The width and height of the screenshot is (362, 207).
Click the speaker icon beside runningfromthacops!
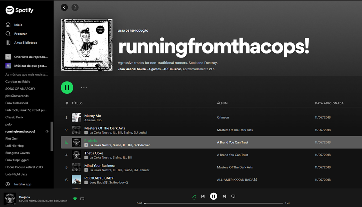tap(47, 131)
